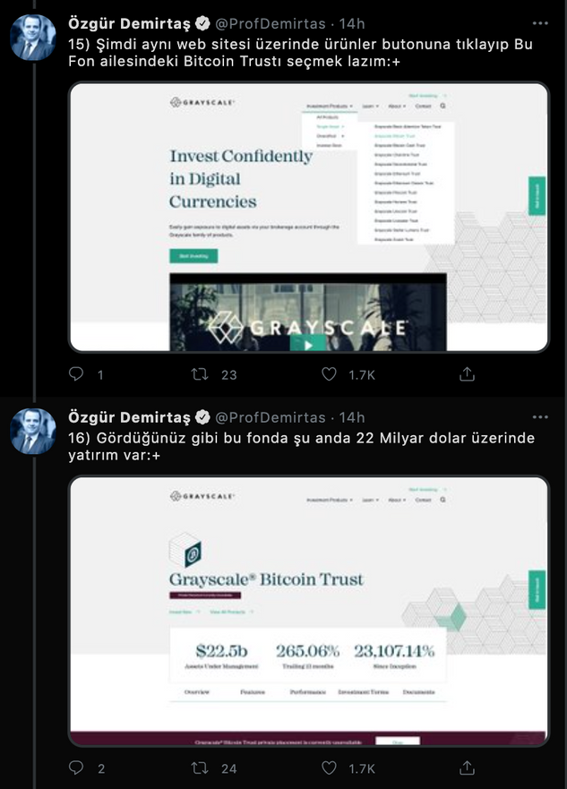This screenshot has width=567, height=789.
Task: Open more options menu on second tweet
Action: (540, 417)
